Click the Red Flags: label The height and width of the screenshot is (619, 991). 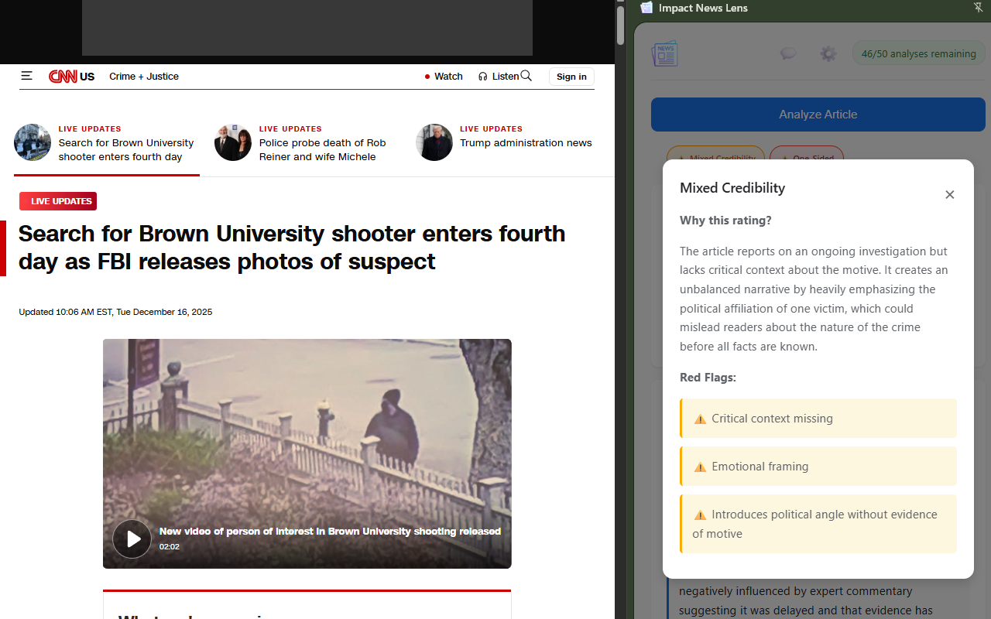tap(708, 378)
